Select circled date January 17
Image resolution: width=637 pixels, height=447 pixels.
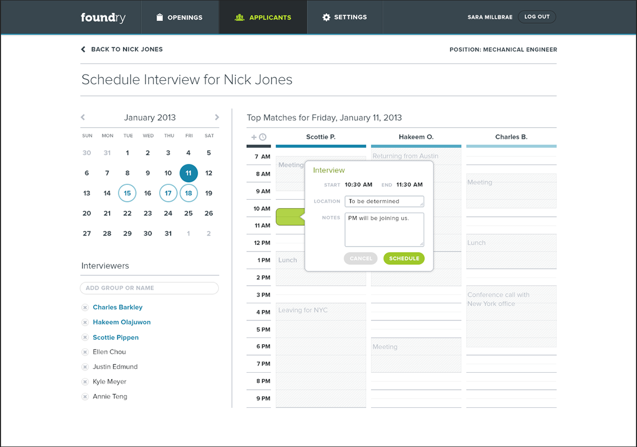coord(168,193)
